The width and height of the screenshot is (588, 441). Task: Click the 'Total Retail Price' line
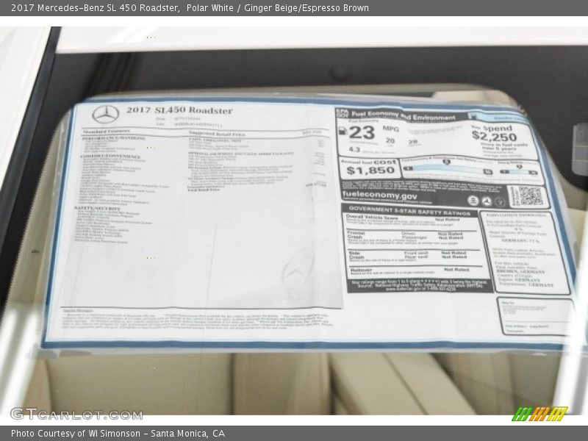pyautogui.click(x=204, y=190)
